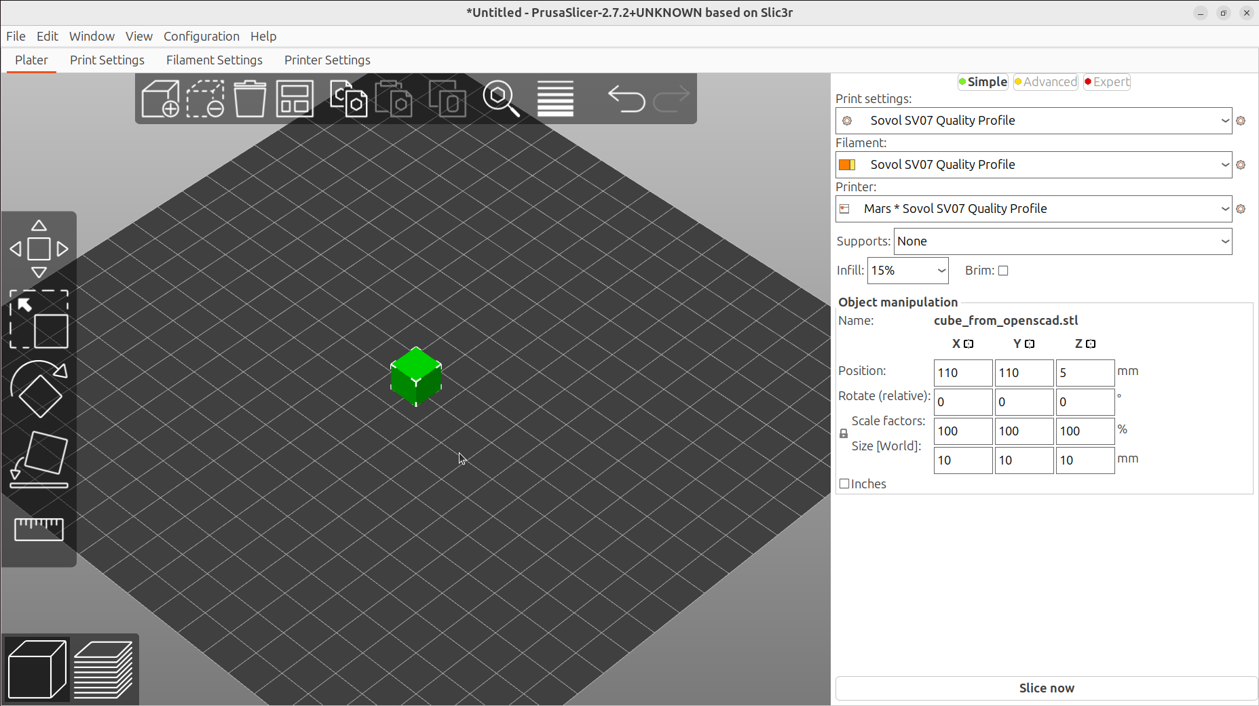This screenshot has width=1259, height=706.
Task: Switch to the Filament Settings tab
Action: 214,60
